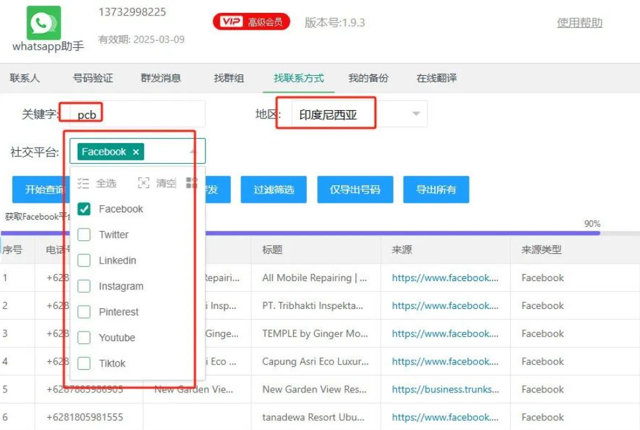Click the 开始查询 button

[x=41, y=190]
